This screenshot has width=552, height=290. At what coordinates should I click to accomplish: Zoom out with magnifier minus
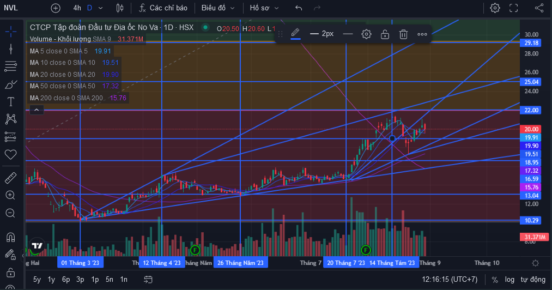(10, 213)
